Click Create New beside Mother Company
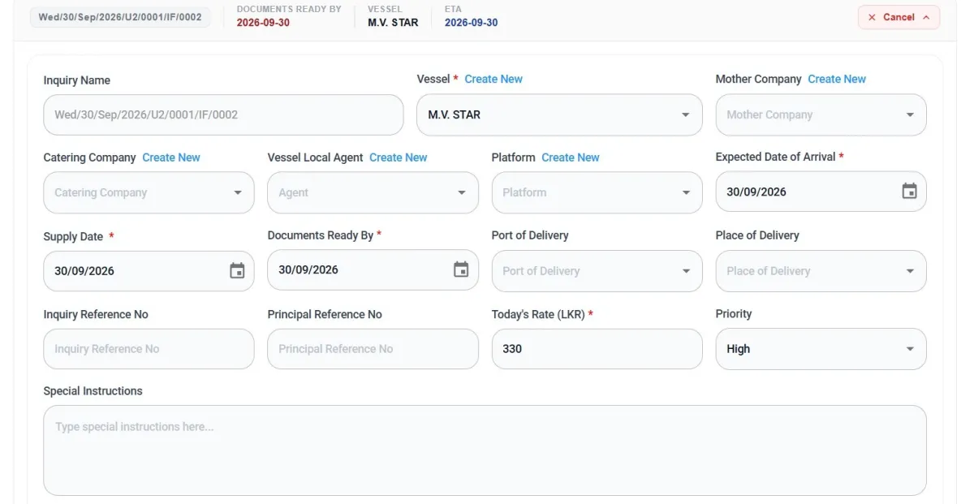Image resolution: width=974 pixels, height=504 pixels. pyautogui.click(x=837, y=79)
